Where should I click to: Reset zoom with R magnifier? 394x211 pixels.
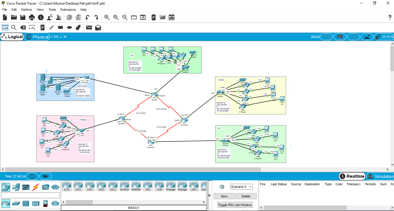coord(116,17)
